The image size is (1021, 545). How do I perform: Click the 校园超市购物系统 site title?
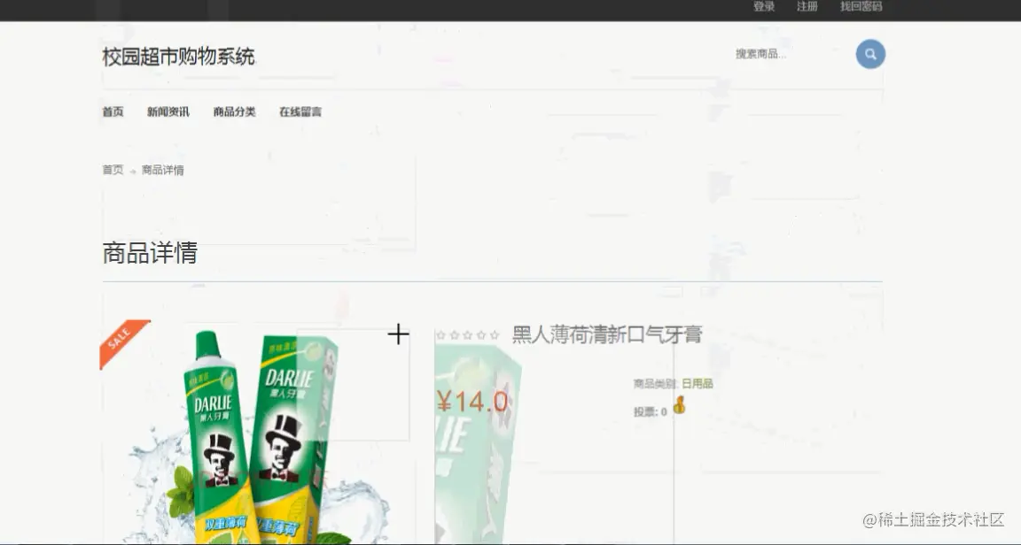(178, 57)
